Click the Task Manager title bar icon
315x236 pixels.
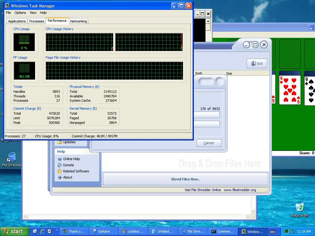(x=7, y=6)
